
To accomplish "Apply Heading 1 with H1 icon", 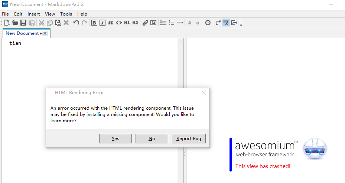I will coord(127,23).
